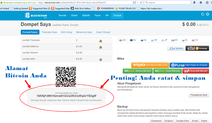Open Rumah in the top navigation

coord(63,16)
